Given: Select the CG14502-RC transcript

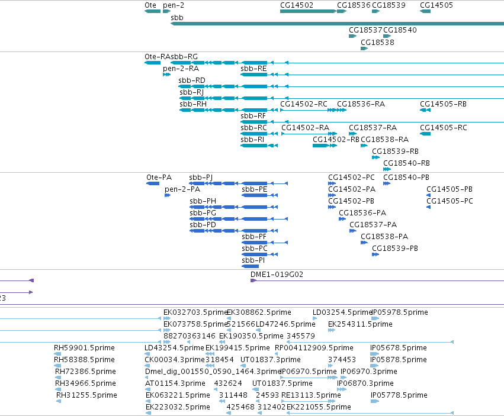Looking at the screenshot, I should [x=309, y=110].
